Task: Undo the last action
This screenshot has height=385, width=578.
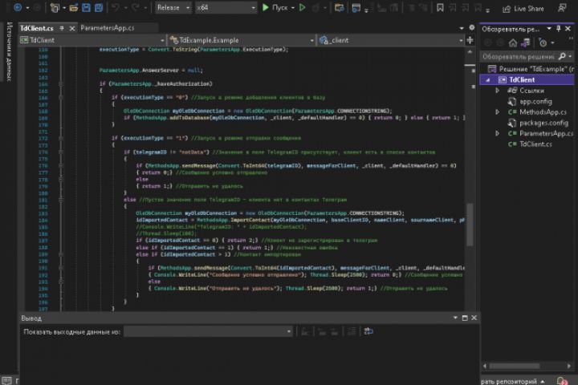Action: (116, 8)
